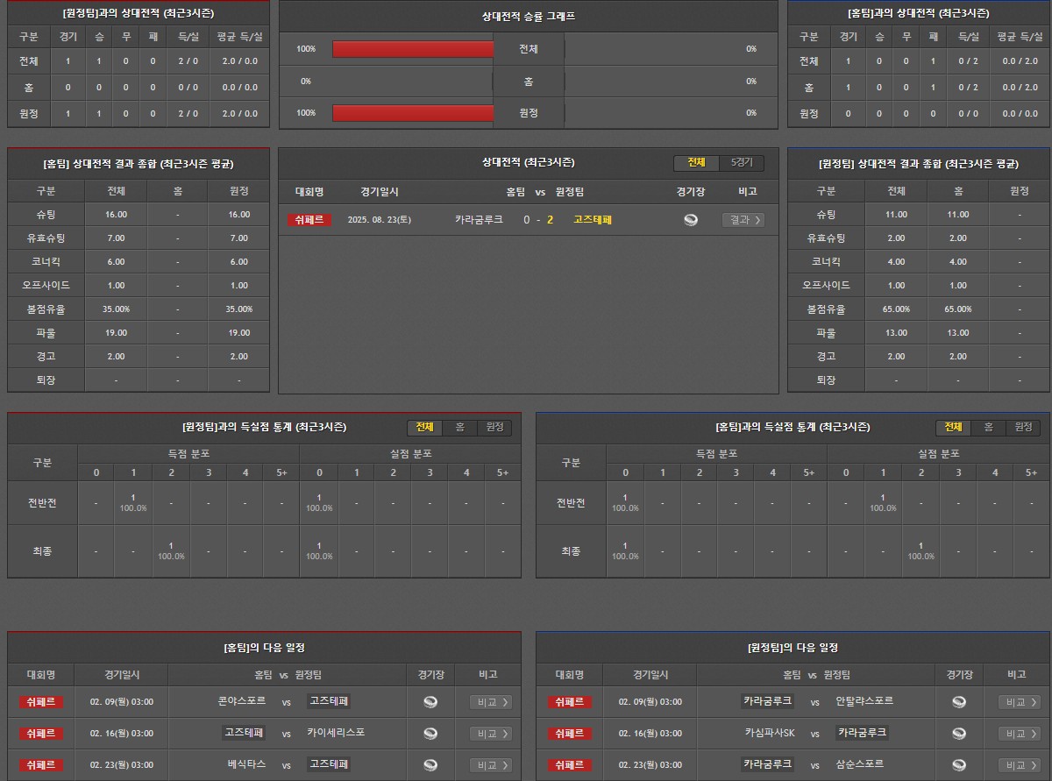The width and height of the screenshot is (1052, 781).
Task: Click 쉬페르 league badge in head-to-head row
Action: point(309,220)
